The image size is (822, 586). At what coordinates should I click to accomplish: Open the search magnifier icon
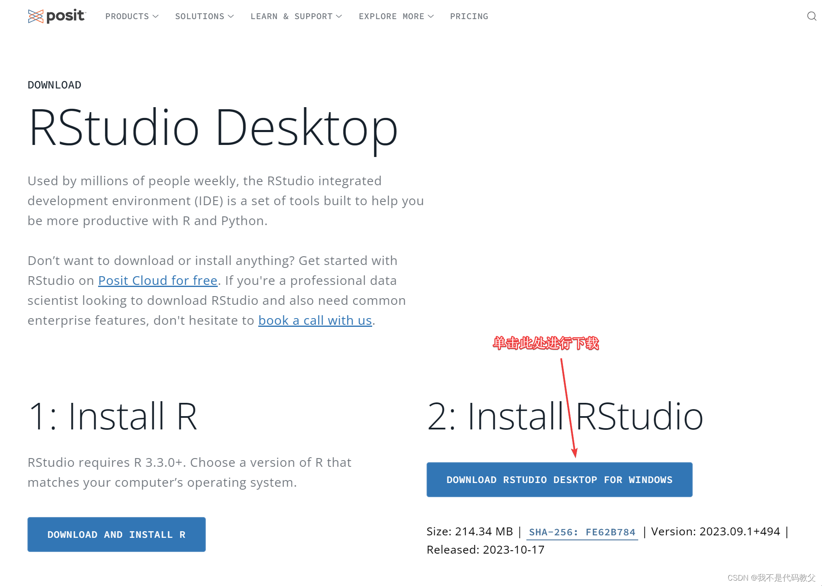pyautogui.click(x=811, y=16)
